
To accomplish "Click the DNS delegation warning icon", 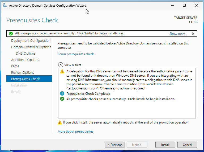I will [62, 71].
